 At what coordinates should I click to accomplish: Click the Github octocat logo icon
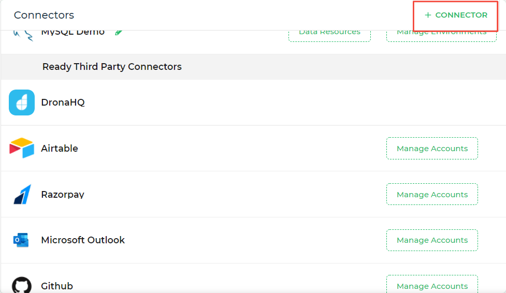click(22, 286)
